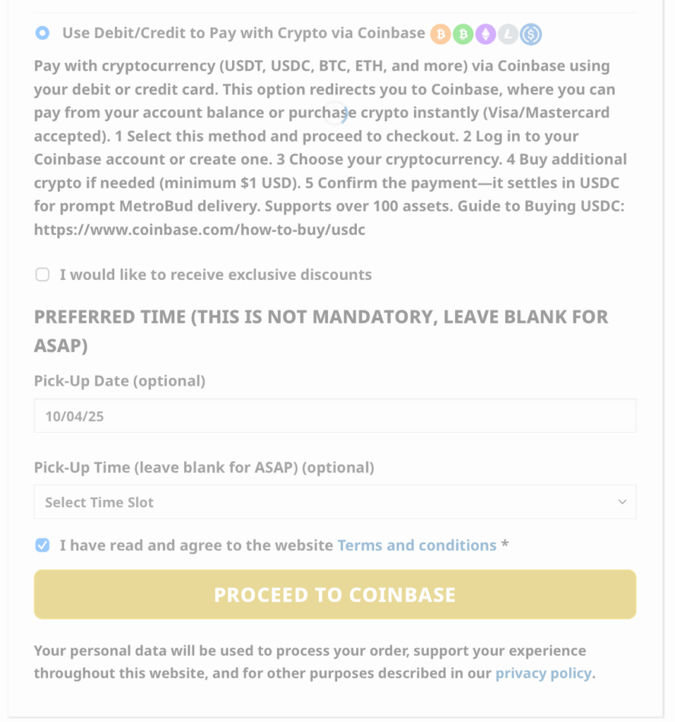
Task: Click the blue USDC coin icon
Action: pos(530,34)
